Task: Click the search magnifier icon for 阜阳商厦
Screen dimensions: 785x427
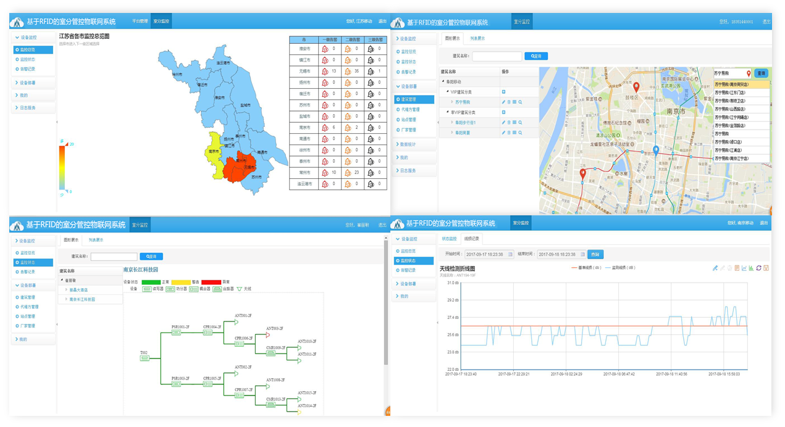Action: tap(521, 133)
